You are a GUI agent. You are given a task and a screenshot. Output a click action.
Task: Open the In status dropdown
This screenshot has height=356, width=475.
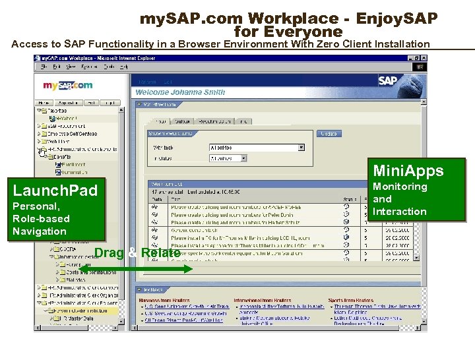(x=244, y=158)
